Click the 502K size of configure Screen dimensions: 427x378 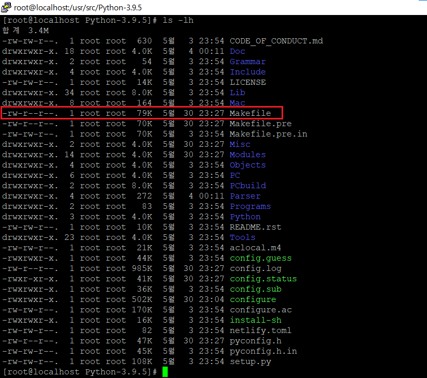click(x=142, y=299)
